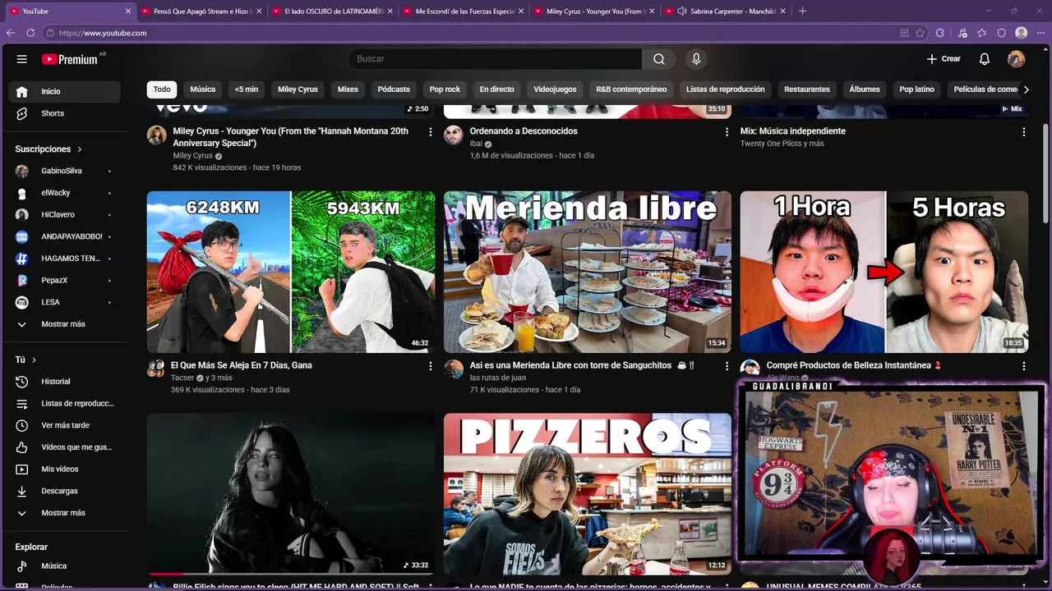This screenshot has height=591, width=1052.
Task: Select the Álbumes filter chip
Action: (x=865, y=89)
